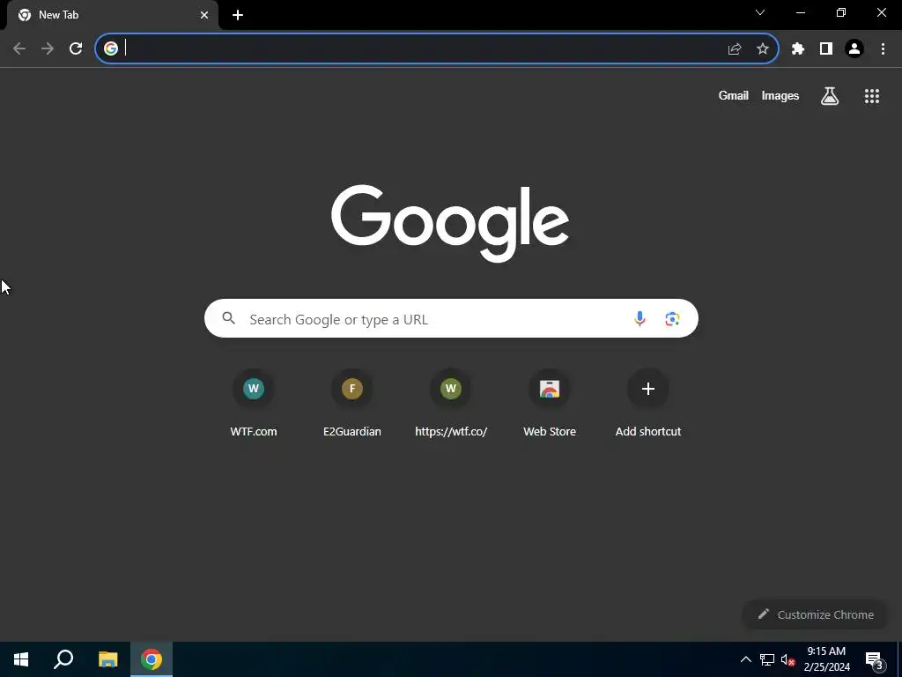Click the forward navigation arrow

(48, 48)
